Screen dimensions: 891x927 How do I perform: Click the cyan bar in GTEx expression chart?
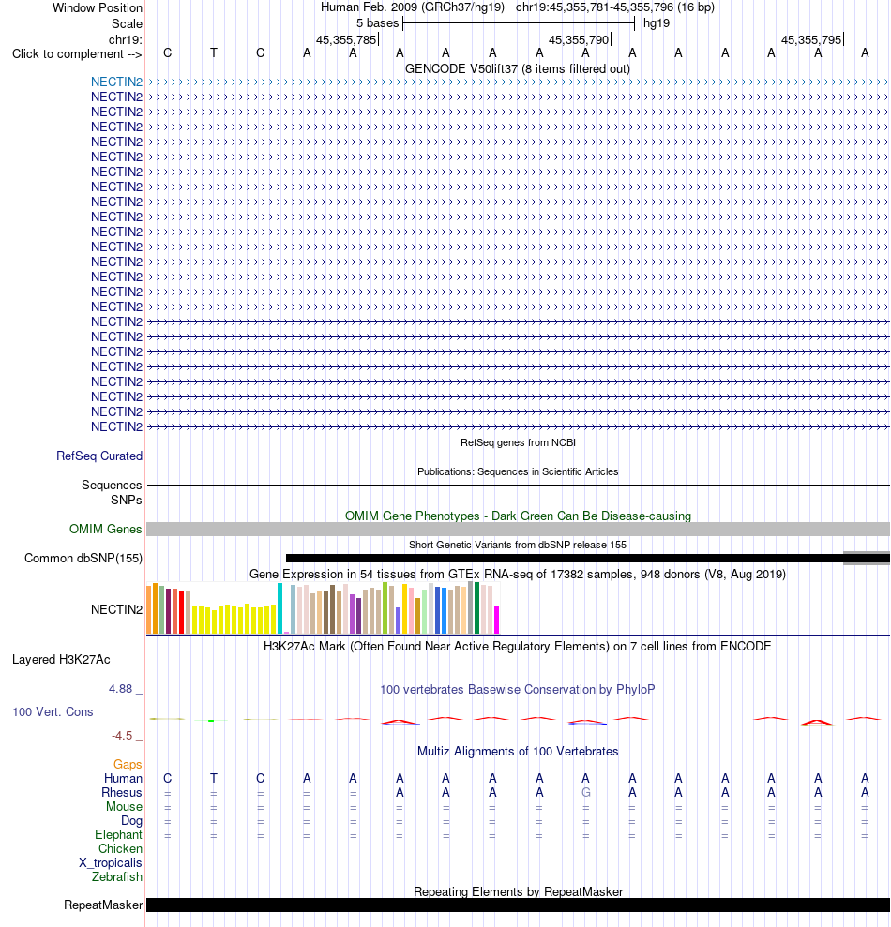(x=279, y=608)
